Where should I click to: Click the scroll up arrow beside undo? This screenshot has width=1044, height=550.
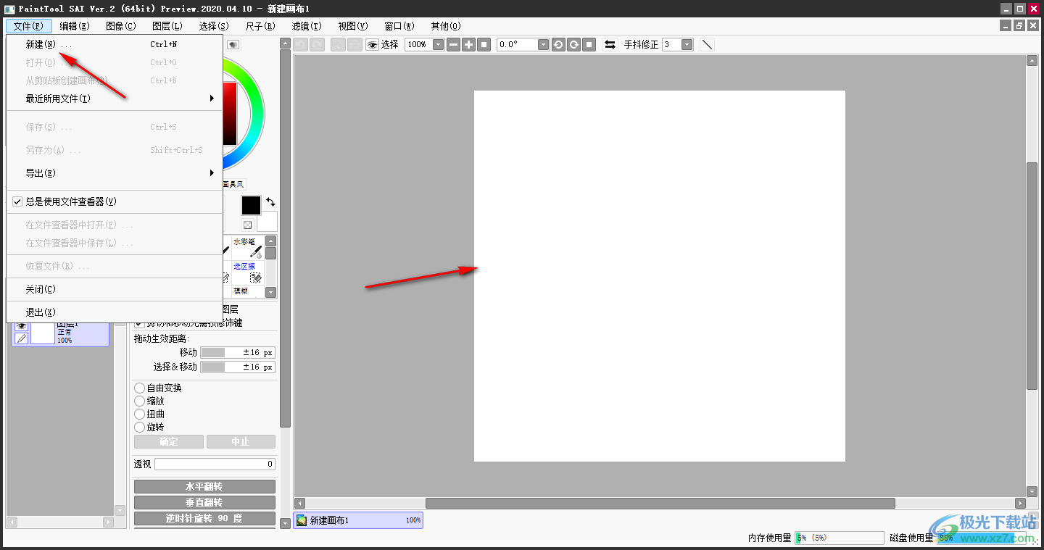tap(286, 43)
